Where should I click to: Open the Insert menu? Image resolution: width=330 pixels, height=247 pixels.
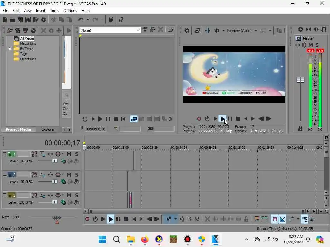tap(41, 11)
